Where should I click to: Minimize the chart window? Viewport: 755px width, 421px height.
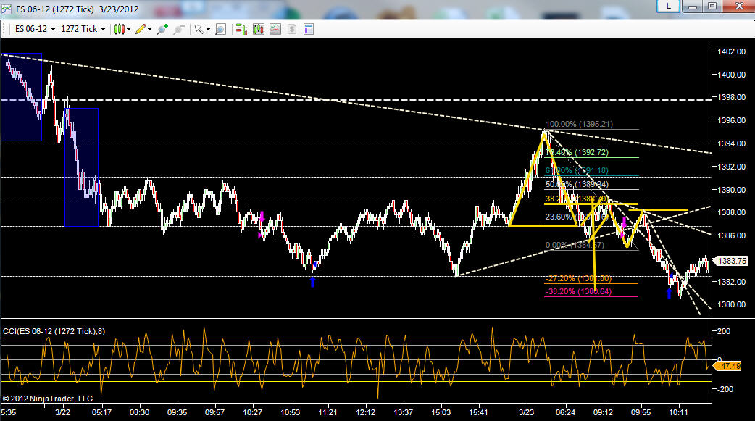693,6
